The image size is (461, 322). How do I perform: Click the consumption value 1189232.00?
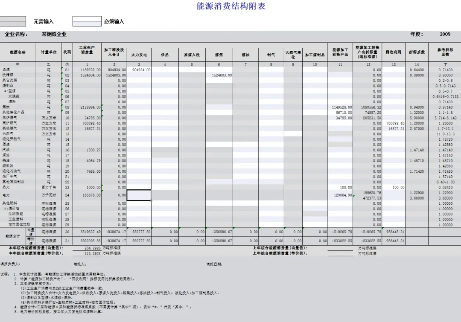[x=90, y=70]
